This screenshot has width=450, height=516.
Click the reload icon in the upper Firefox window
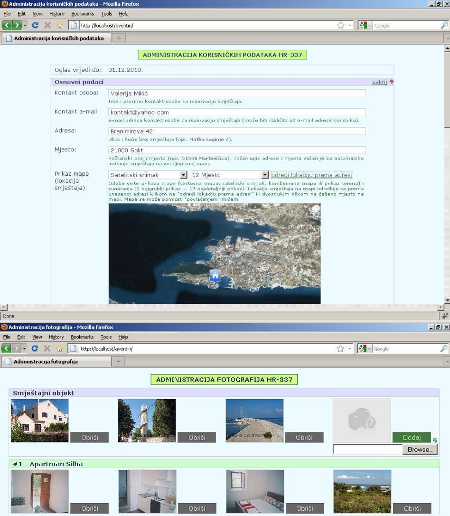point(35,26)
